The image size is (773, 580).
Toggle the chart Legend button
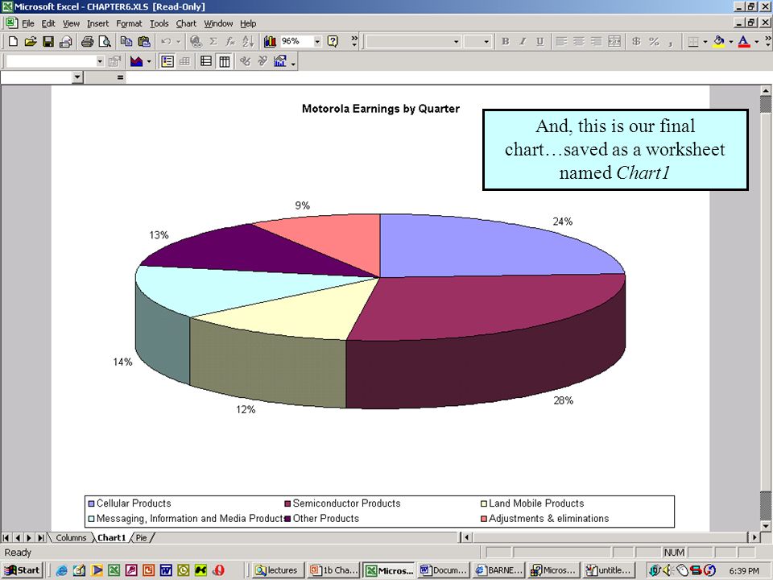coord(167,62)
